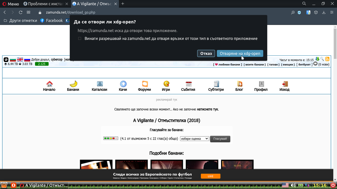Open the messages speech bubble icon
337x189 pixels.
[x=315, y=64]
